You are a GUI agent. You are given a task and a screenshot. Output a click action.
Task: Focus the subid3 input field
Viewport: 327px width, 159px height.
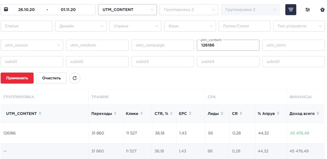pyautogui.click(x=162, y=61)
